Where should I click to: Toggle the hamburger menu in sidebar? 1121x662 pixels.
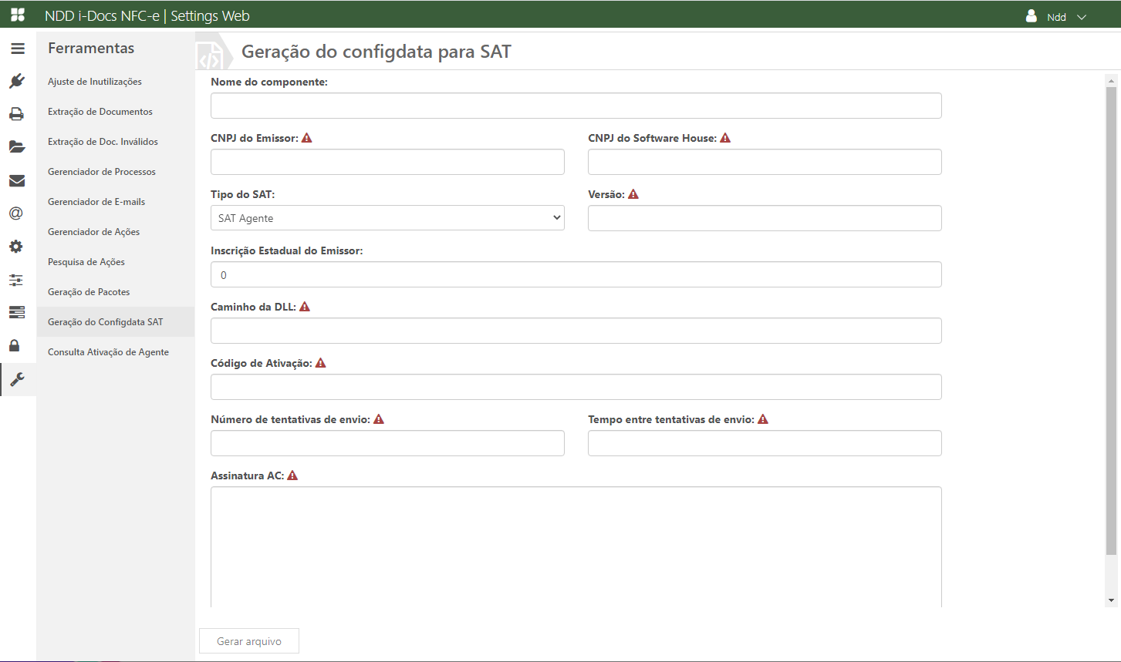(x=18, y=49)
